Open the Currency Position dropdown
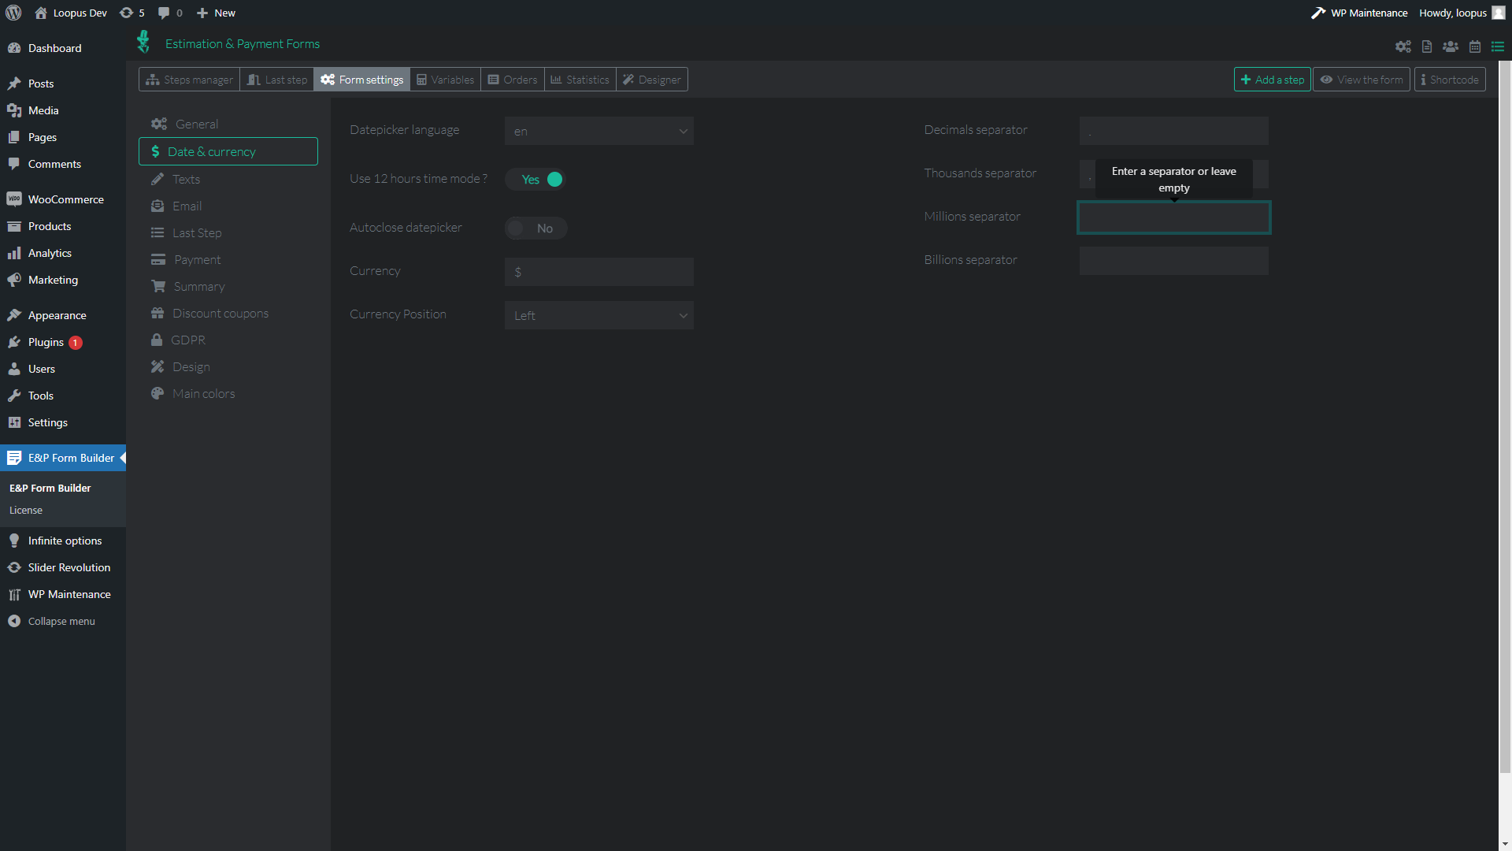Image resolution: width=1512 pixels, height=851 pixels. click(x=598, y=315)
